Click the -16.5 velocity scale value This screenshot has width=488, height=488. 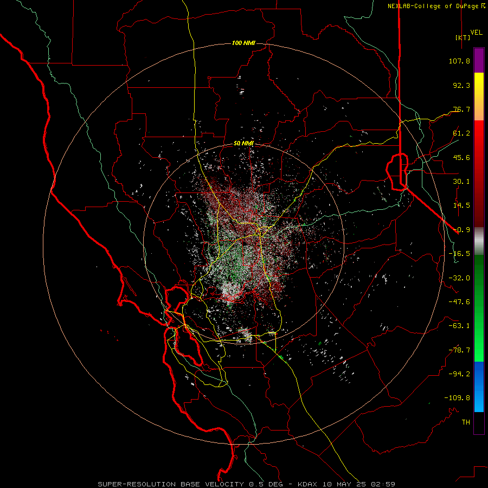[459, 254]
